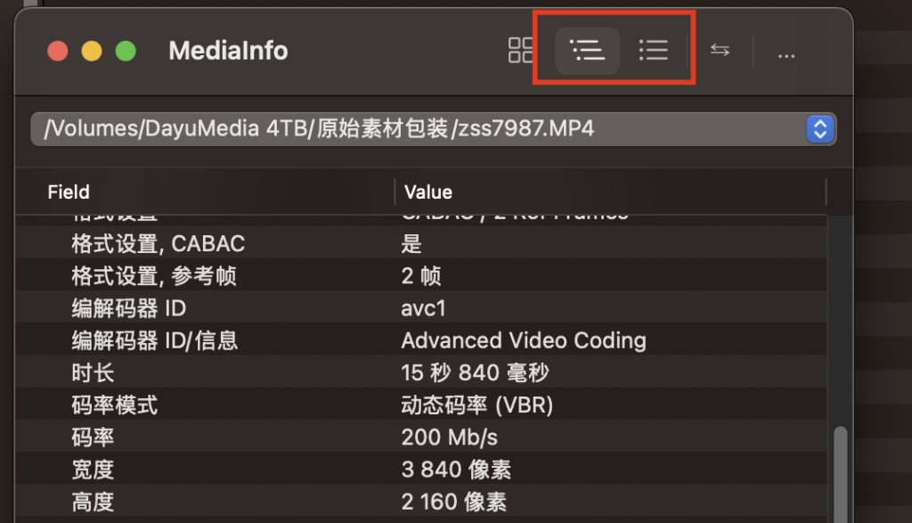Click the Field column header
This screenshot has height=523, width=912.
[69, 192]
